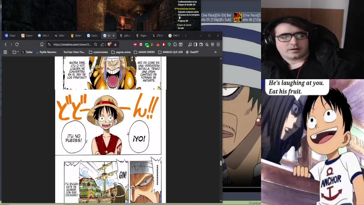Switch to the 14m 2 tab
This screenshot has width=364, height=205.
pos(44,36)
